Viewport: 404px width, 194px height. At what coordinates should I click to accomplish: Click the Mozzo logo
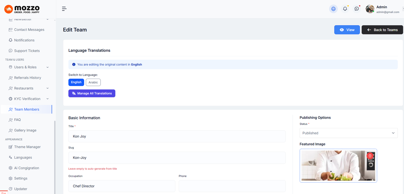[22, 9]
